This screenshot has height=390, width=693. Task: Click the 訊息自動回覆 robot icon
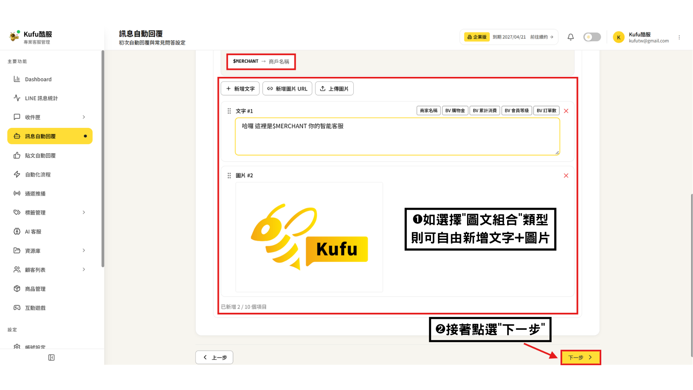tap(17, 136)
